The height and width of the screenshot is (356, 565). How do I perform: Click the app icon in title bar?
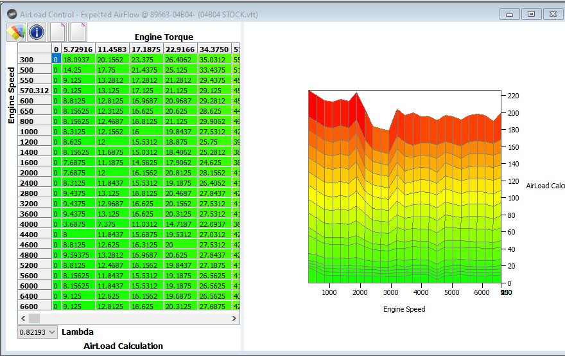(12, 14)
